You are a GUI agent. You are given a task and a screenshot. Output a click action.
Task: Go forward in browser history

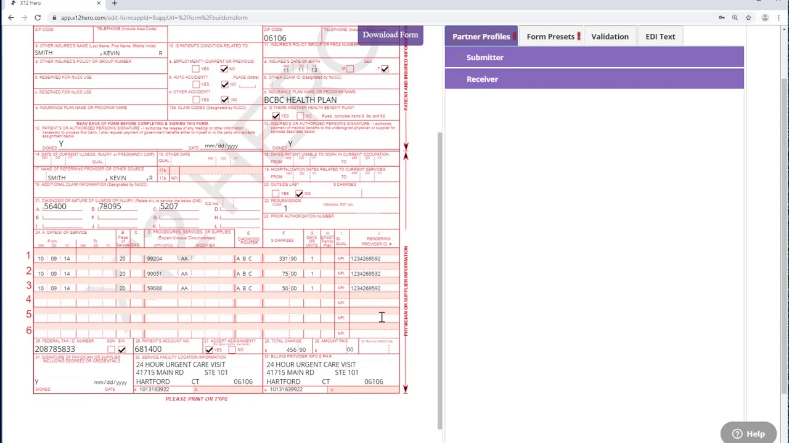click(x=24, y=18)
